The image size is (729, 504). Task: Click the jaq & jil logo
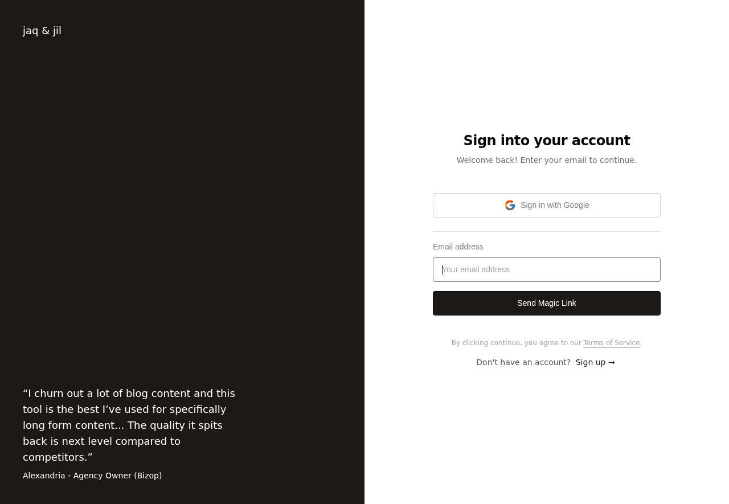[x=42, y=31]
